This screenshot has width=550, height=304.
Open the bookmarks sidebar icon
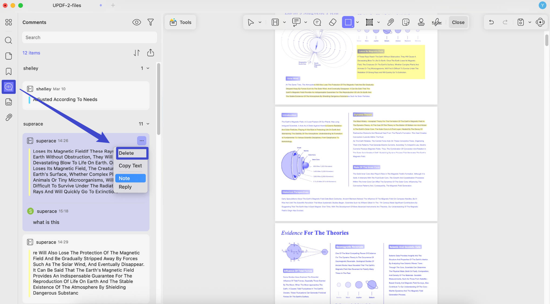click(9, 71)
